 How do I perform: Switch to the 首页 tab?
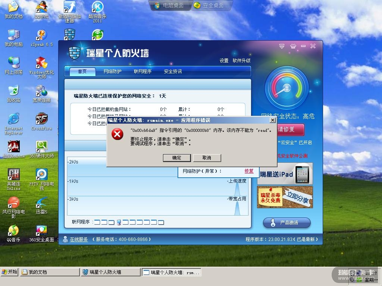click(82, 71)
